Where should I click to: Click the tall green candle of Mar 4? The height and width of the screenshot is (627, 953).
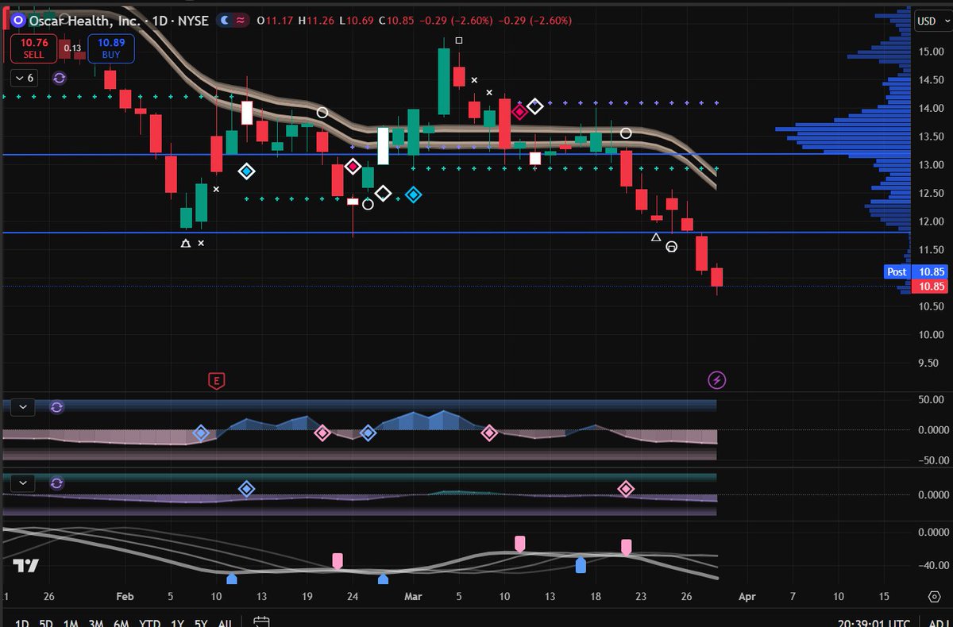(443, 83)
